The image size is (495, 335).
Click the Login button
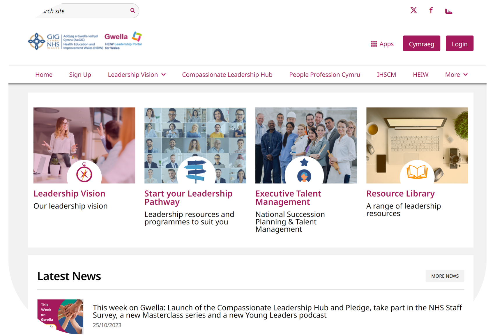click(459, 43)
